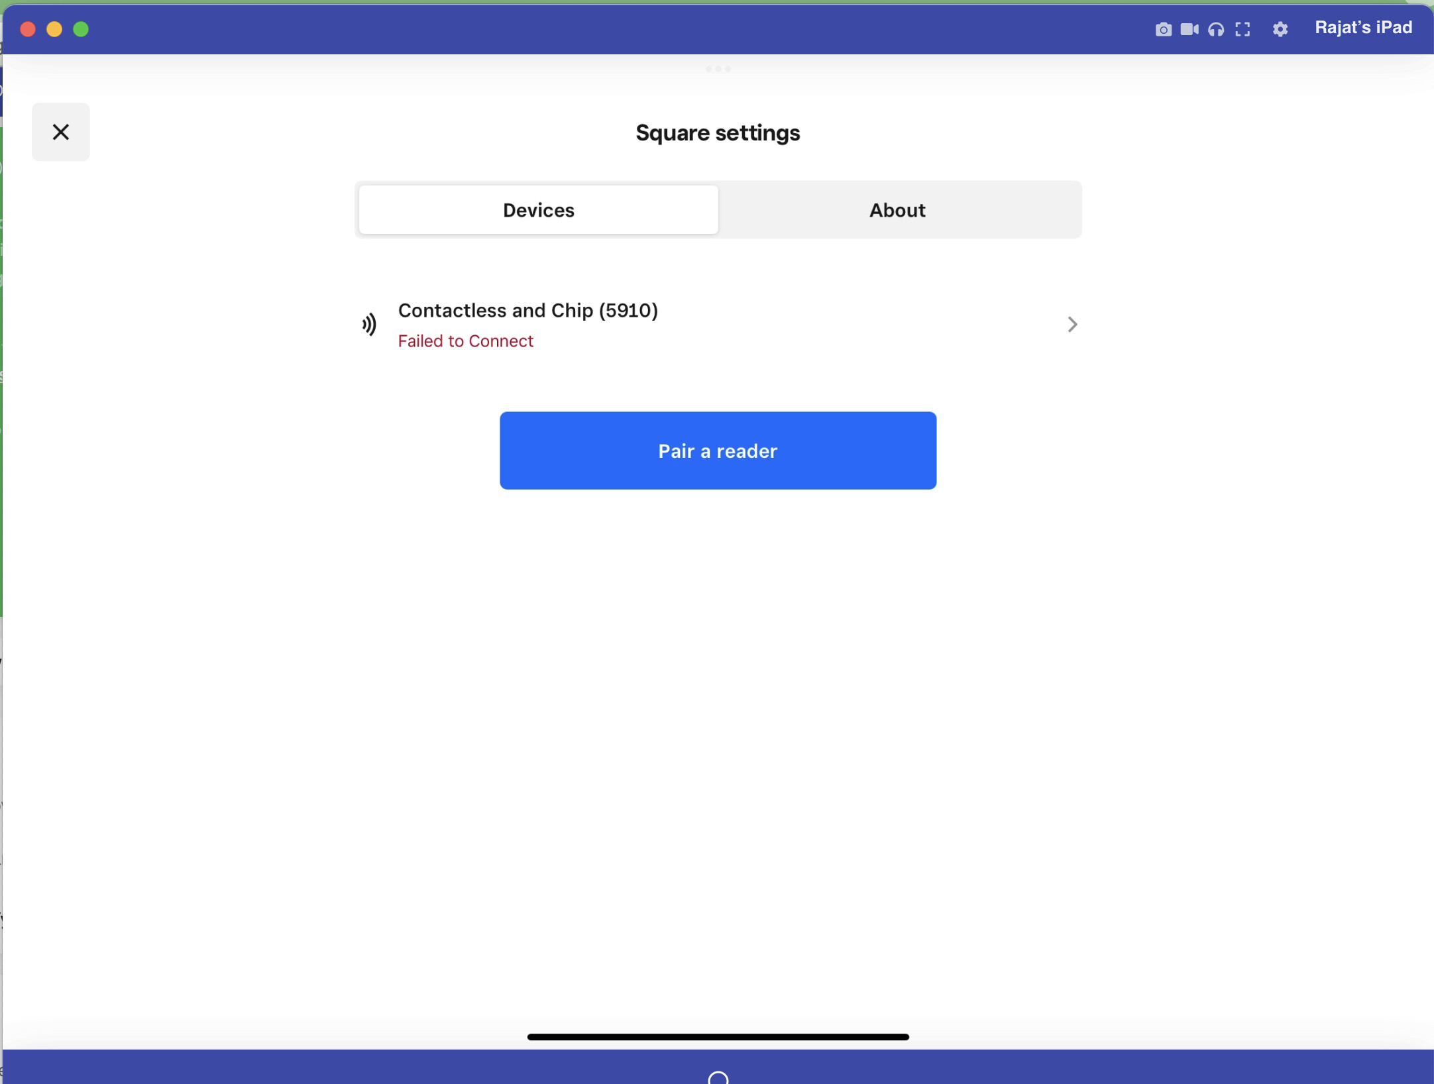This screenshot has width=1434, height=1084.
Task: Click the yellow minimize window button
Action: tap(54, 29)
